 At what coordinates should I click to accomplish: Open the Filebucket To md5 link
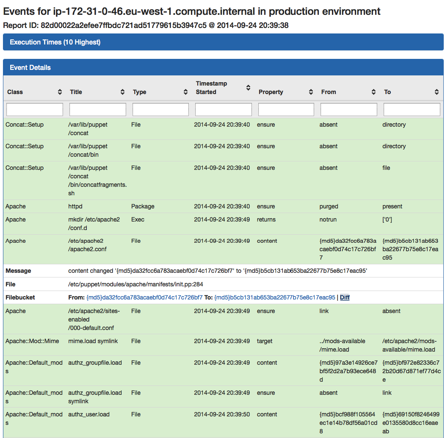275,297
